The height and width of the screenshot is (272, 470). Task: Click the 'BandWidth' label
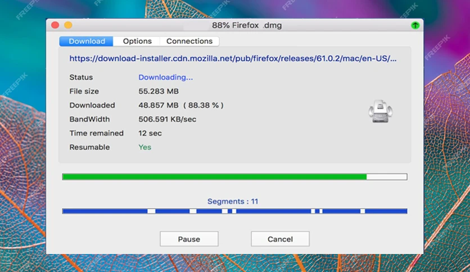click(x=89, y=119)
